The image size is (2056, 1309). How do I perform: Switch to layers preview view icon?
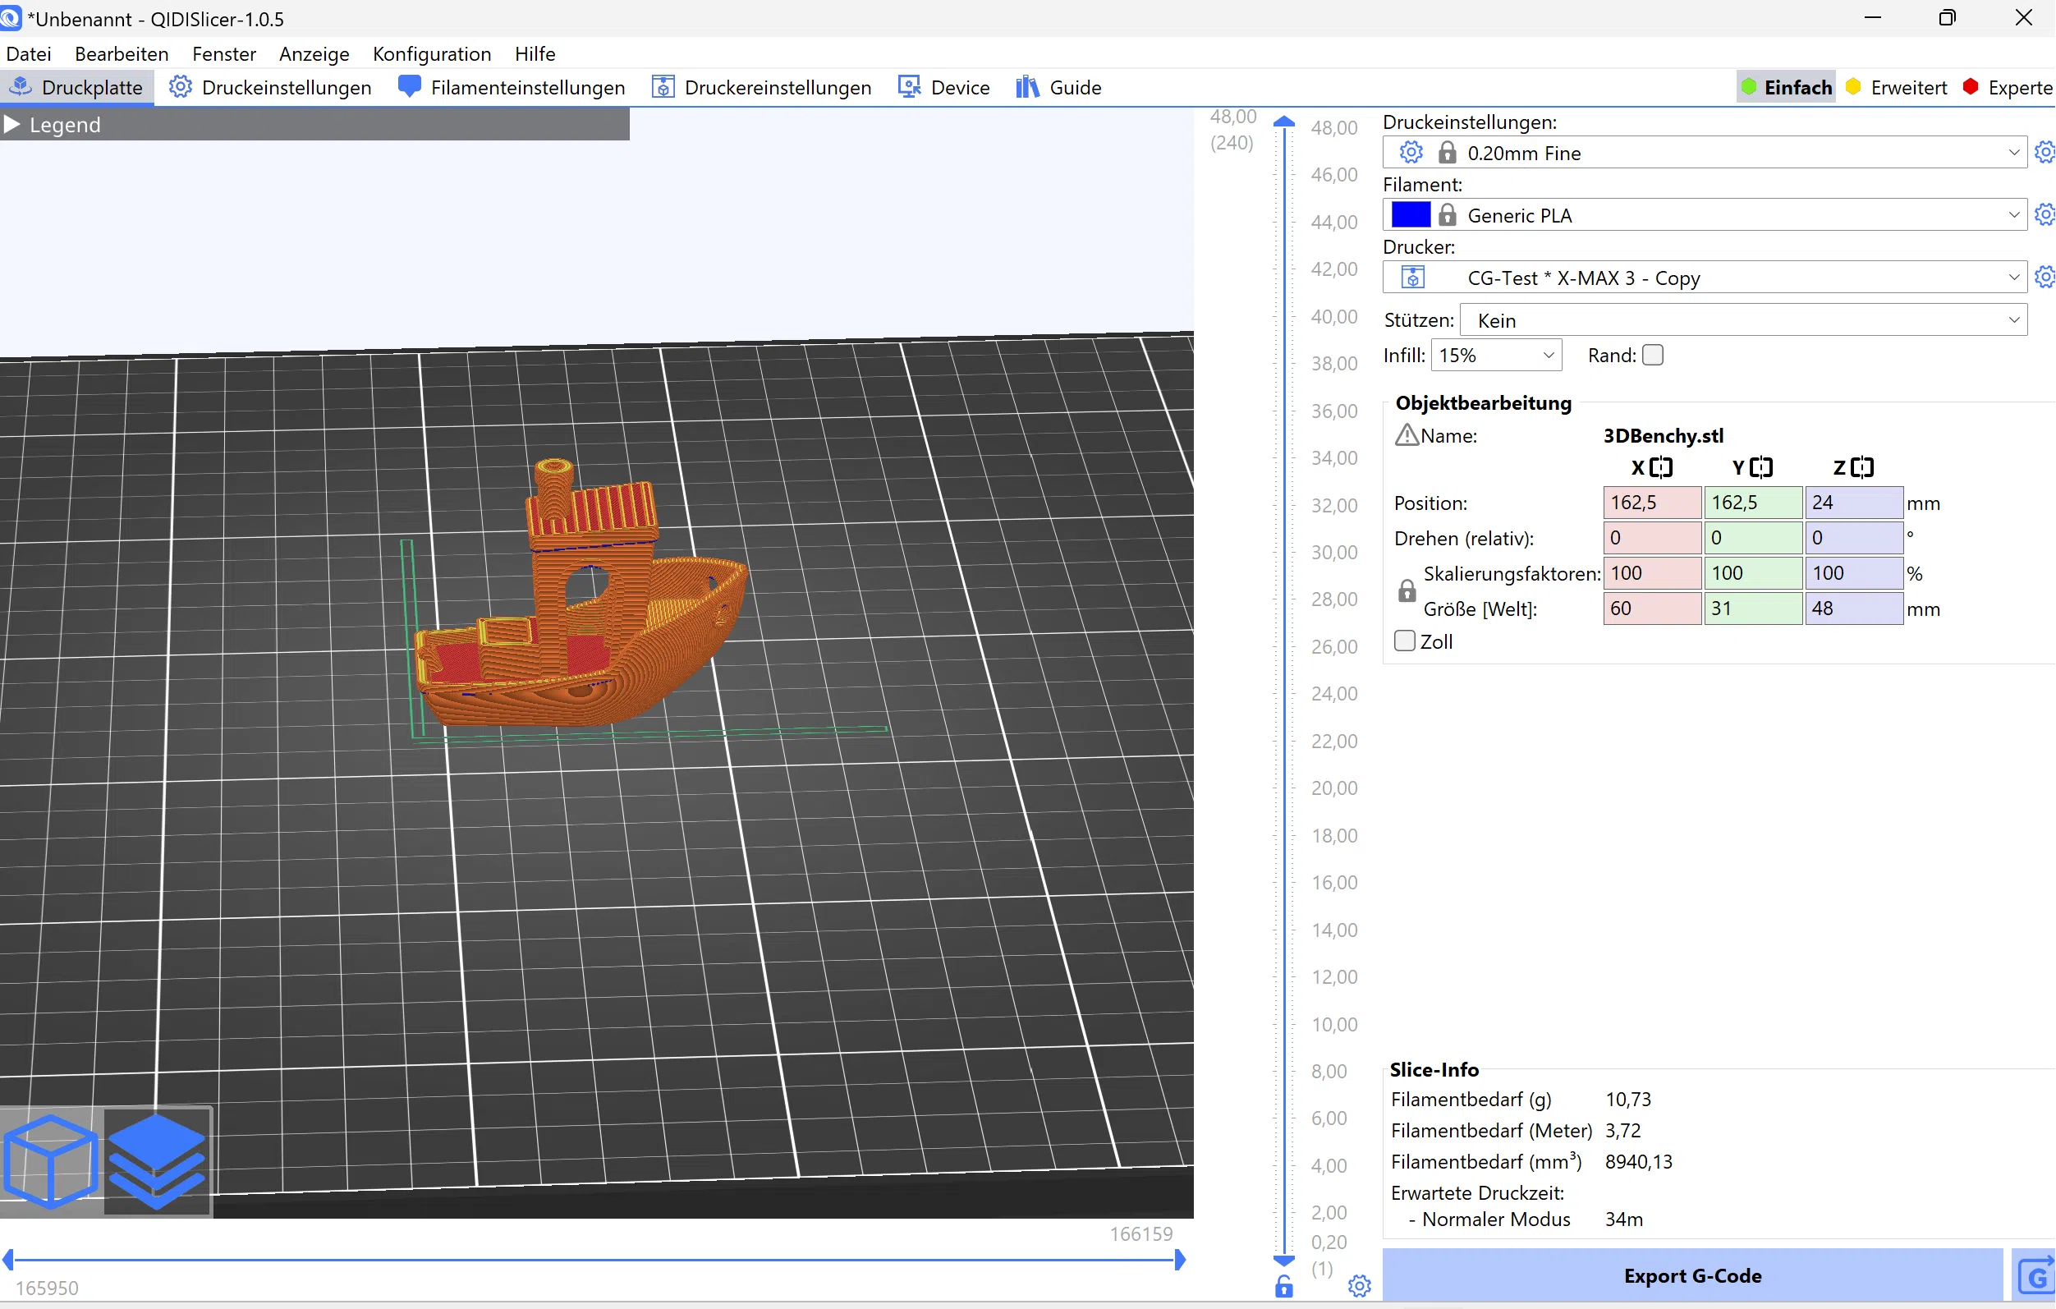(157, 1161)
